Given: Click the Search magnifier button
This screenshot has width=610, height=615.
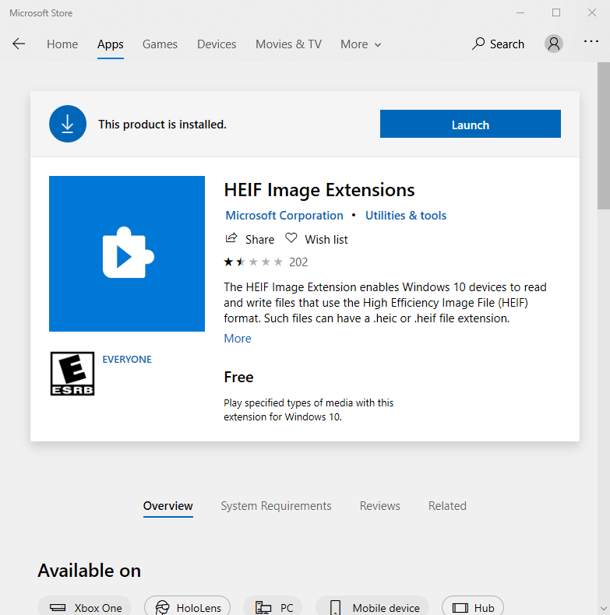Looking at the screenshot, I should tap(498, 44).
